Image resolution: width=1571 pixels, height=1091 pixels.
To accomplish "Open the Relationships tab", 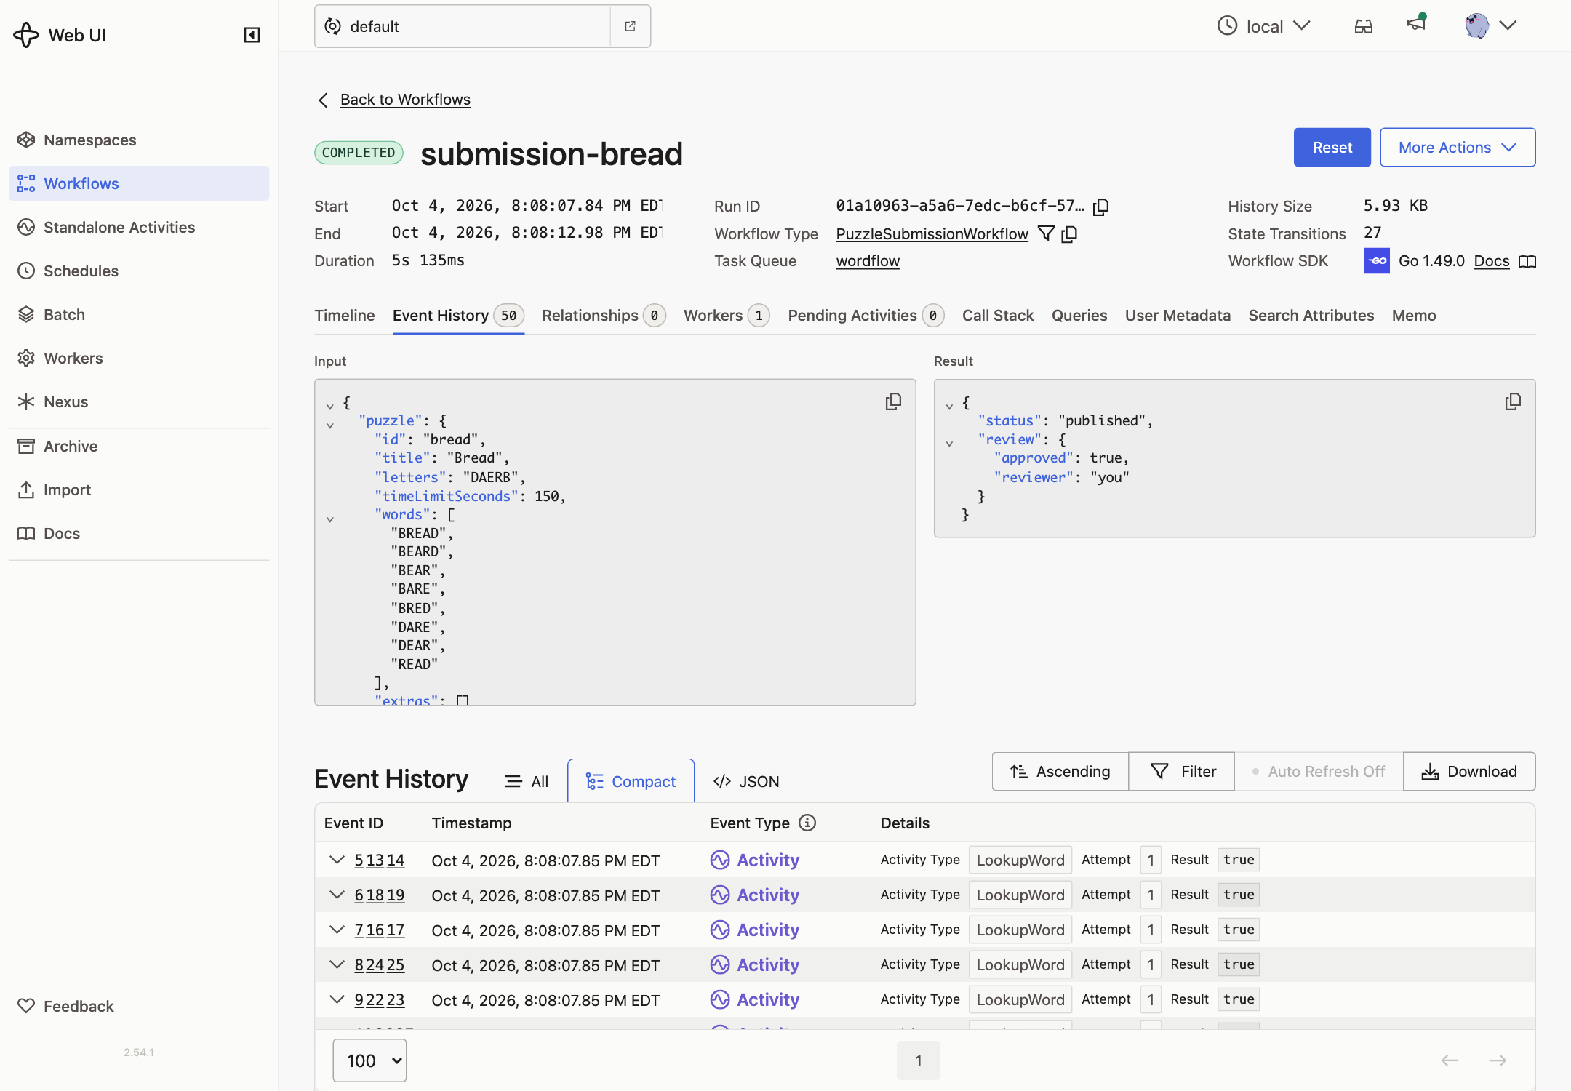I will pyautogui.click(x=604, y=315).
